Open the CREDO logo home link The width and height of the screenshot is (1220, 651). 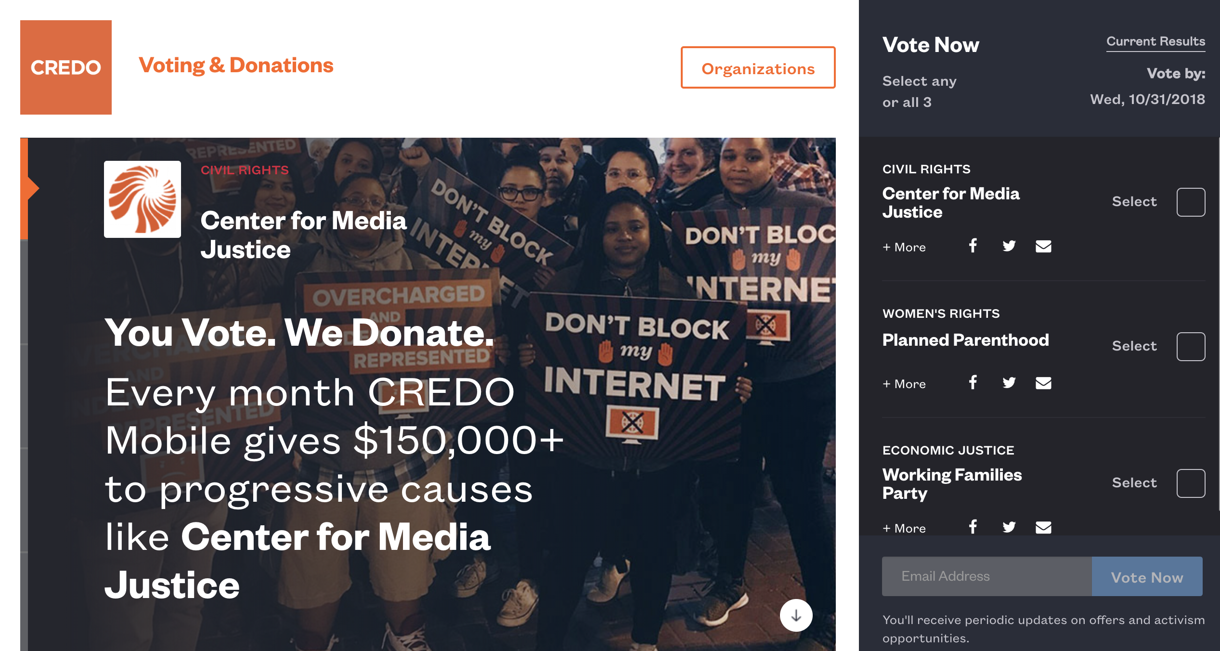click(66, 67)
